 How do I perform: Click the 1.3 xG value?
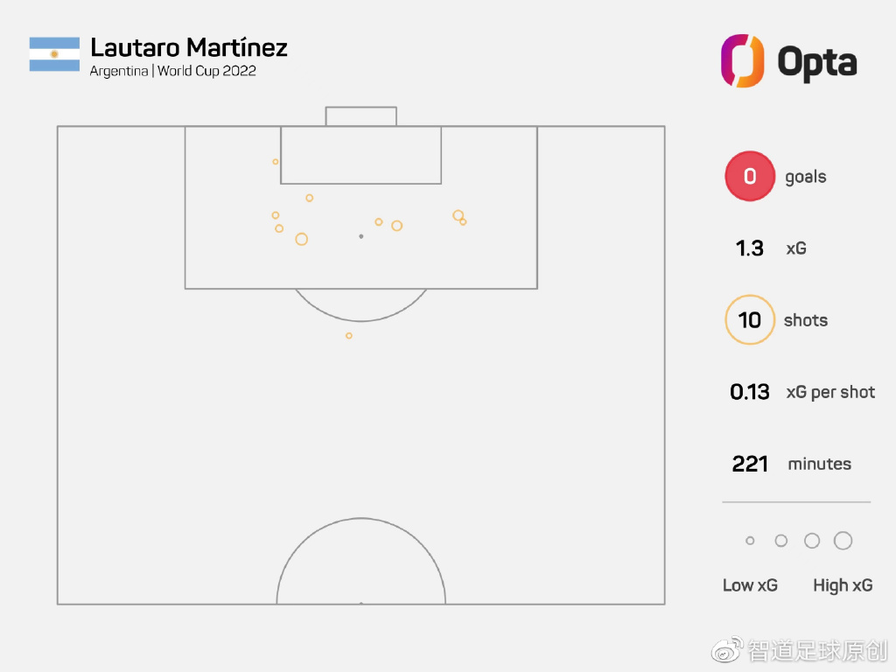[x=749, y=248]
